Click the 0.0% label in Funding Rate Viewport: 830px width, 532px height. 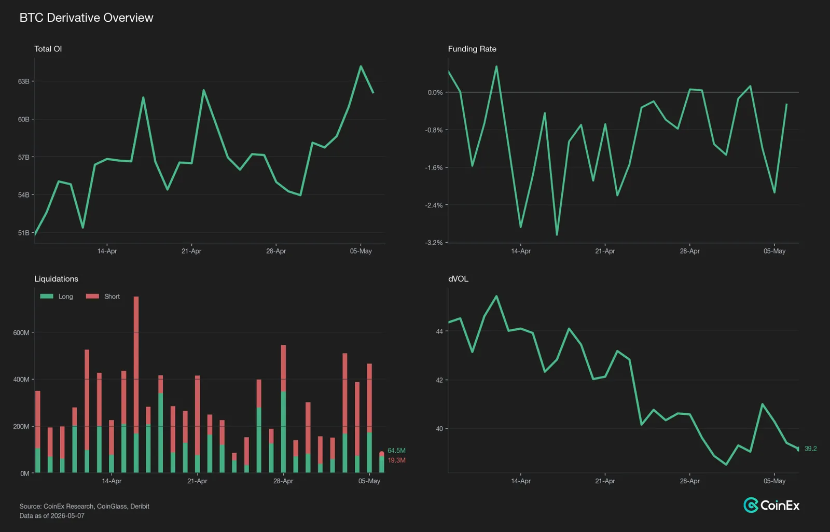pos(435,92)
